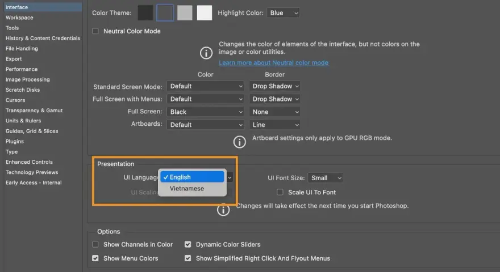Click the Color column header
Image resolution: width=500 pixels, height=272 pixels.
(x=205, y=74)
